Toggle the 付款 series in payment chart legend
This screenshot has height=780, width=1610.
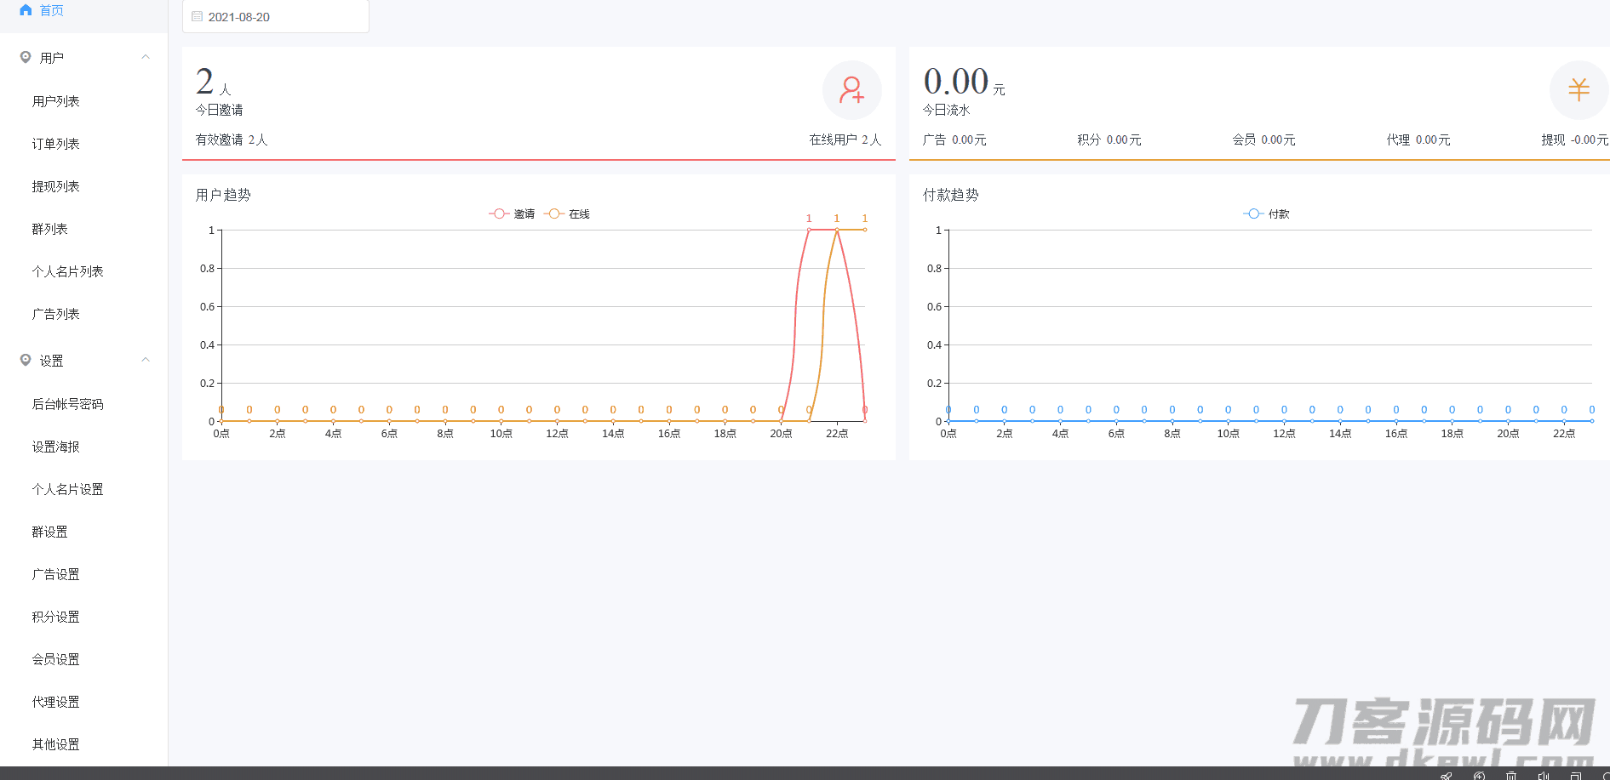point(1267,214)
